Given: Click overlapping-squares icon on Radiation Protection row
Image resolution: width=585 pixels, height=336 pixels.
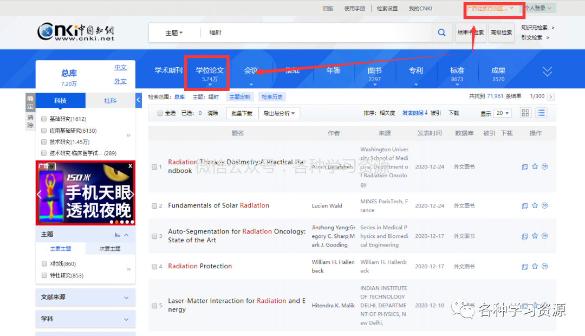Looking at the screenshot, I should click(524, 267).
